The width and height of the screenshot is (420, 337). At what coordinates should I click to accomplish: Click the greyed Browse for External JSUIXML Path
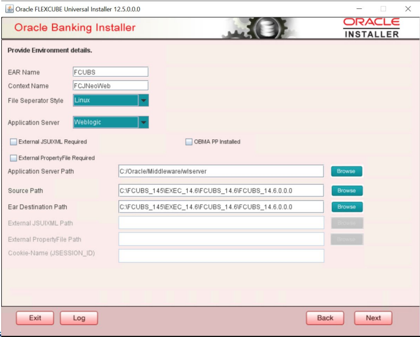click(x=347, y=223)
